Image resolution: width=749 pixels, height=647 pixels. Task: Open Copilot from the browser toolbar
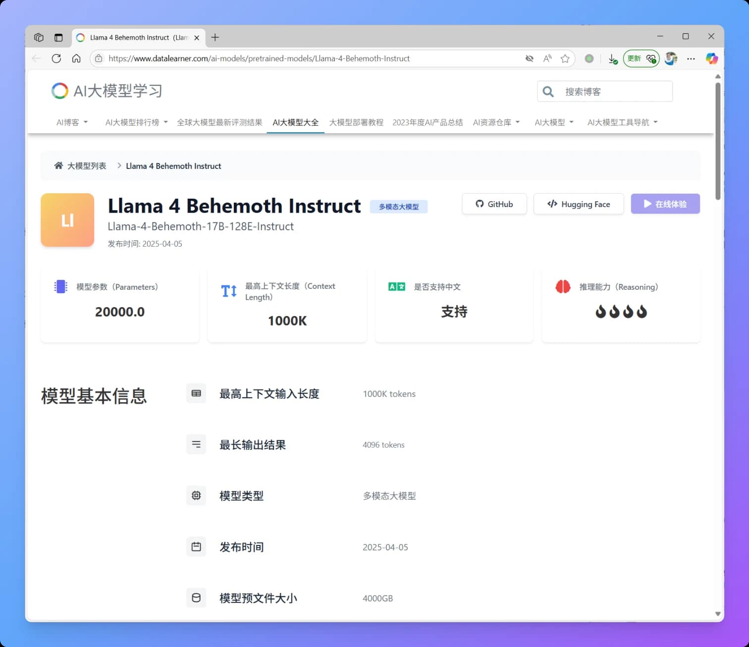712,58
